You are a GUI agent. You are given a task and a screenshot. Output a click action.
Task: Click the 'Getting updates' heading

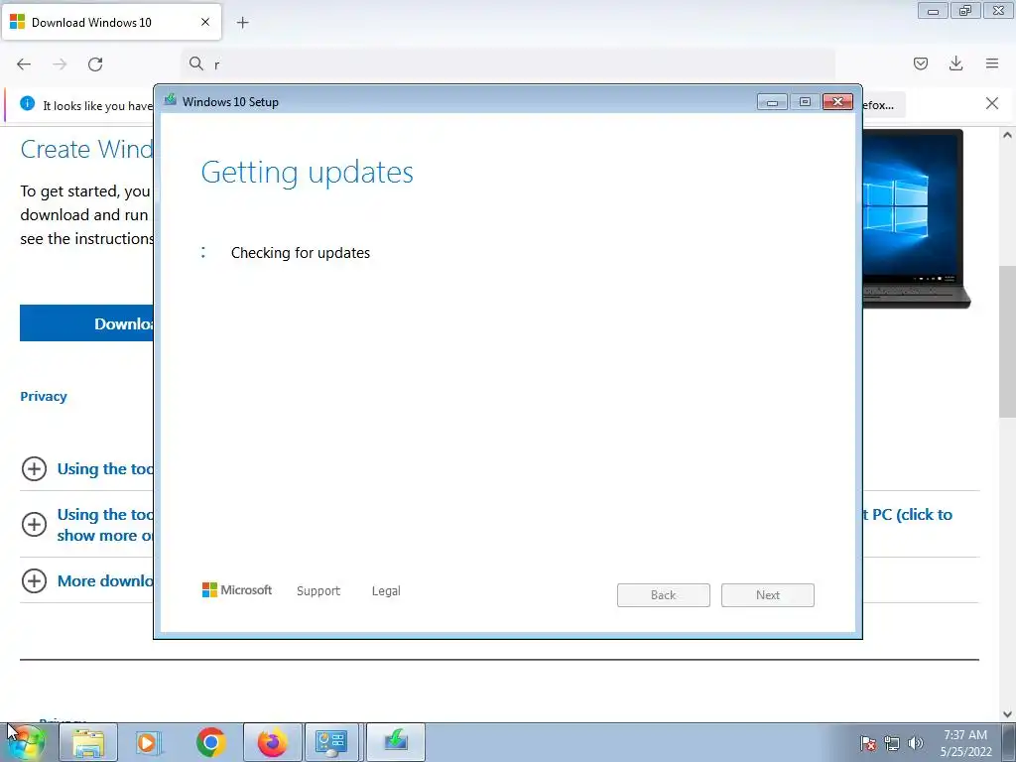tap(308, 173)
